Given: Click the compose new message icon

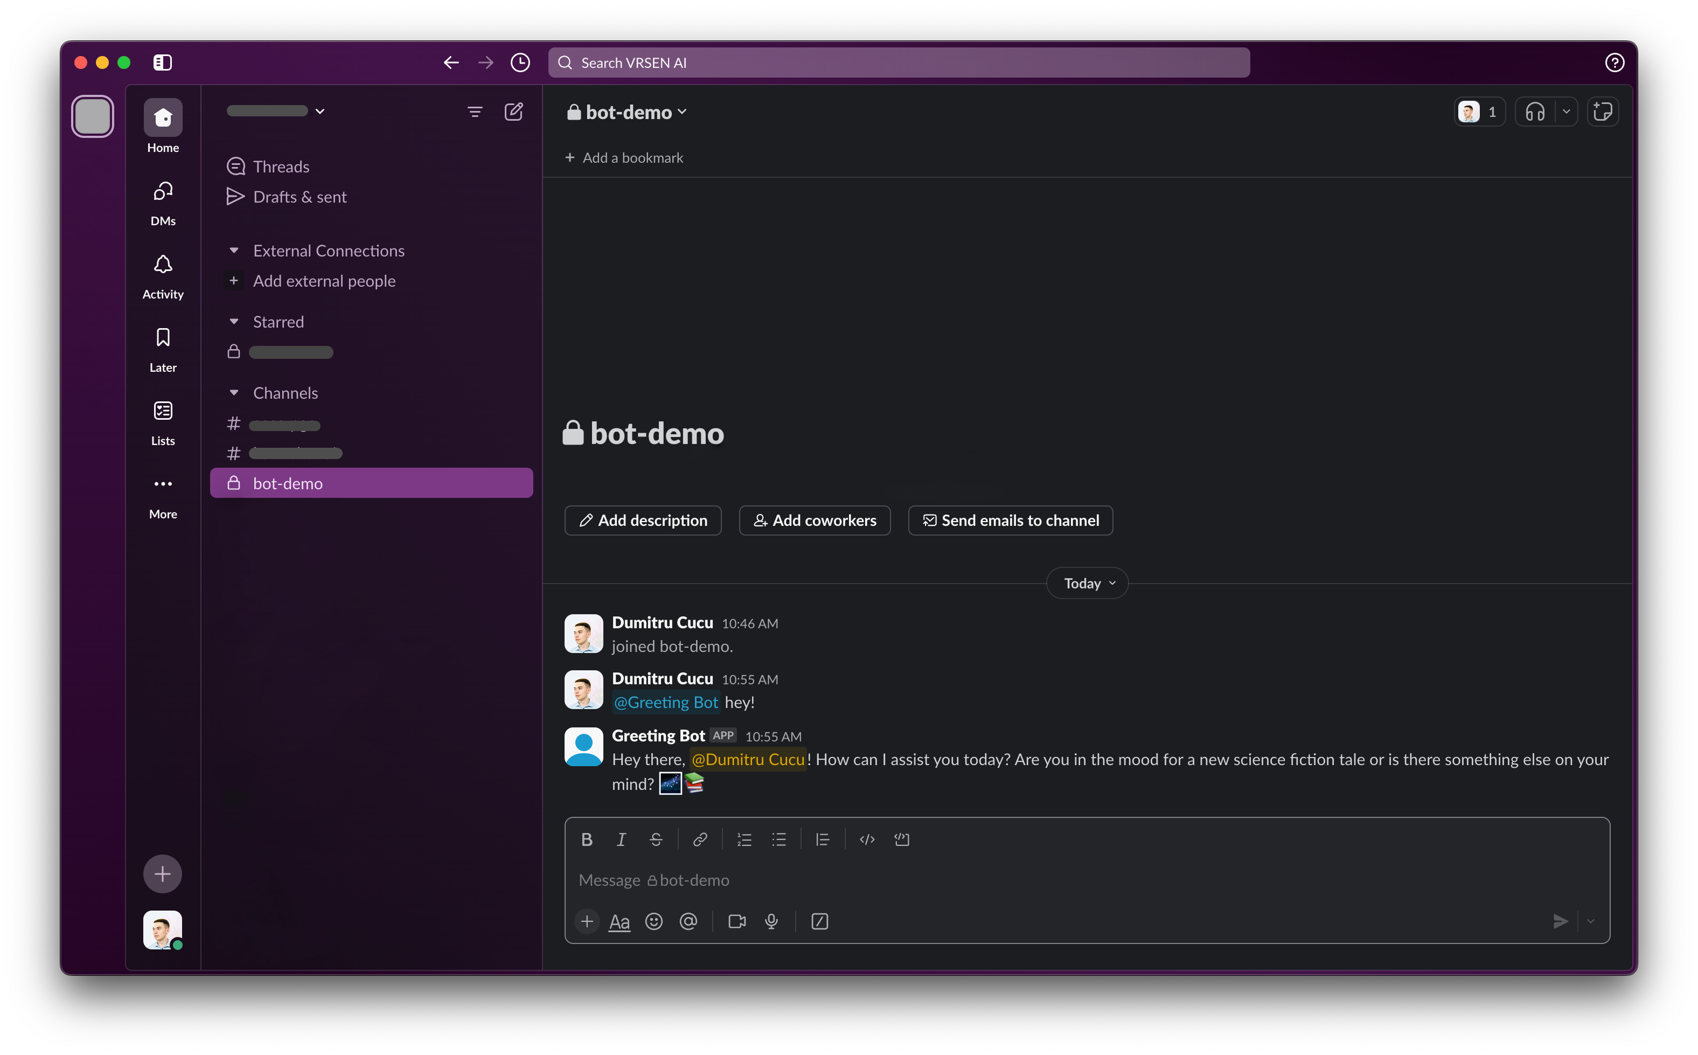Looking at the screenshot, I should coord(513,112).
